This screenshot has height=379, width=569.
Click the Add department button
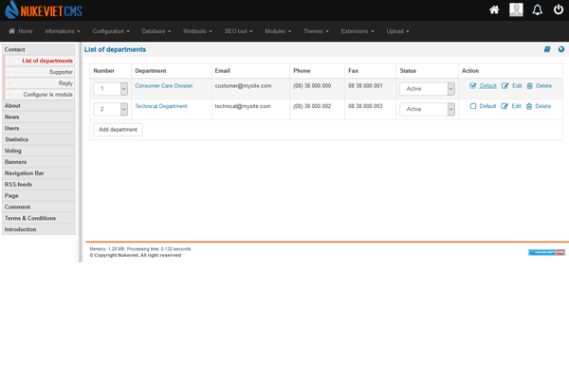coord(119,130)
